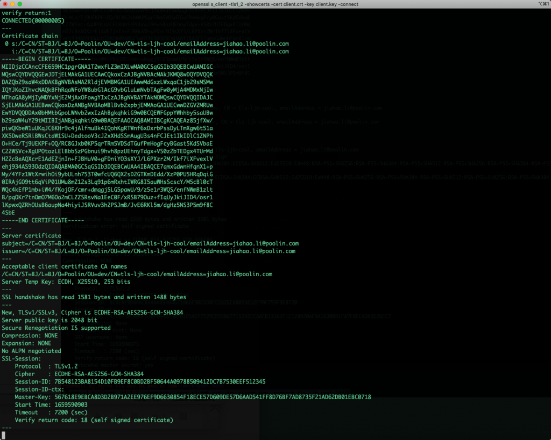Click the window title 'openssl s_client -tls1_2 -showcerts'
Viewport: 551px width, 440px height.
pos(275,4)
